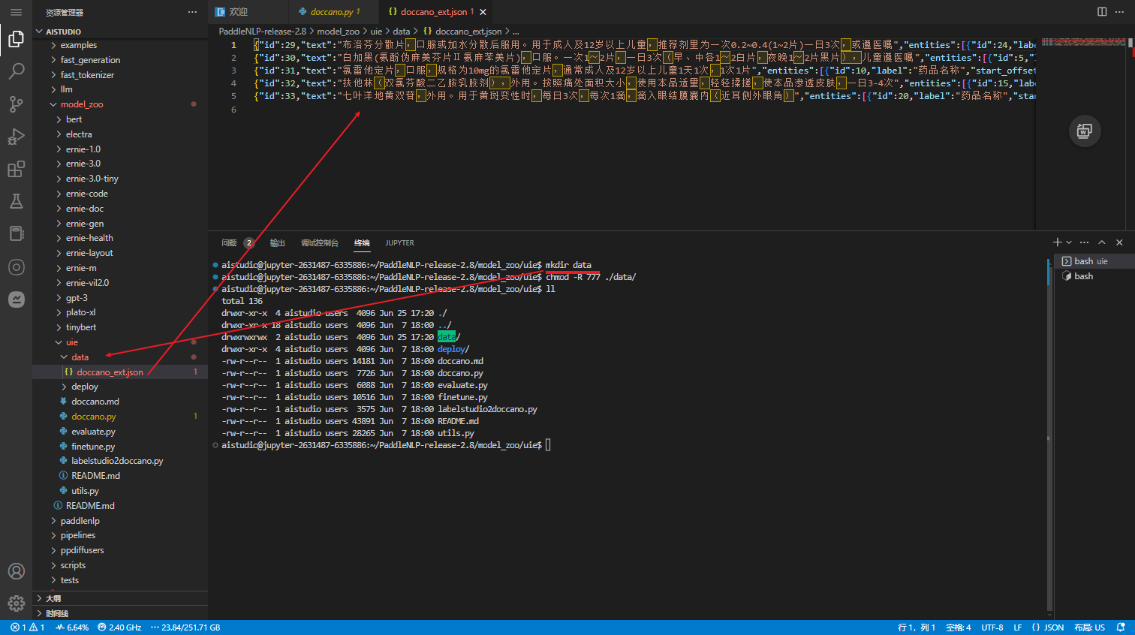Screen dimensions: 1135x635
Task: Open terminal panel more actions ellipsis
Action: pos(1084,242)
